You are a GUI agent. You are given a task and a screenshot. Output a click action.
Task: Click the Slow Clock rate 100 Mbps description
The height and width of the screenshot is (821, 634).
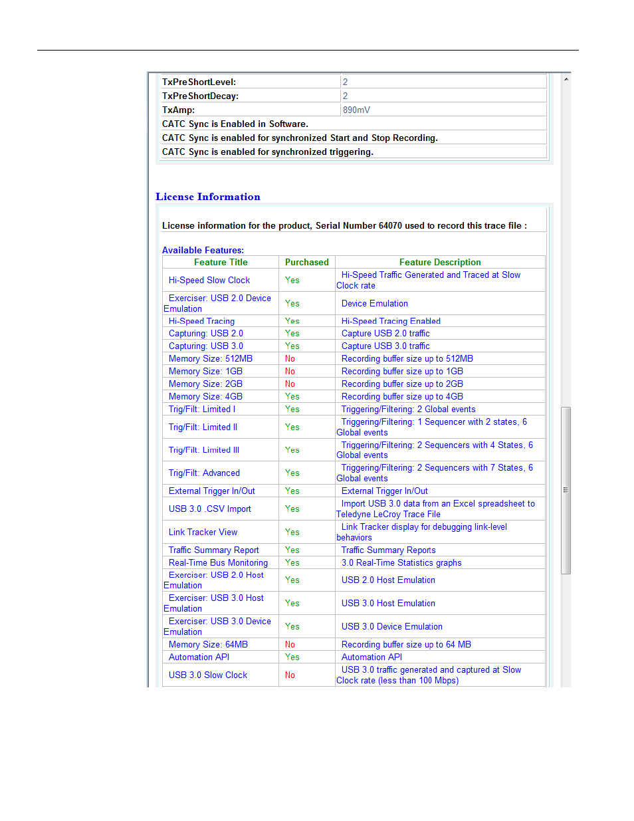[x=429, y=675]
